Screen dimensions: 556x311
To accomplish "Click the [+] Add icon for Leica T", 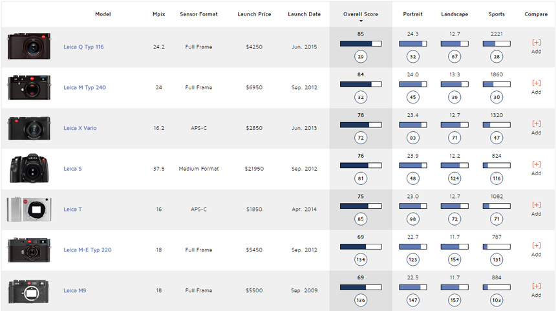I will pyautogui.click(x=536, y=205).
